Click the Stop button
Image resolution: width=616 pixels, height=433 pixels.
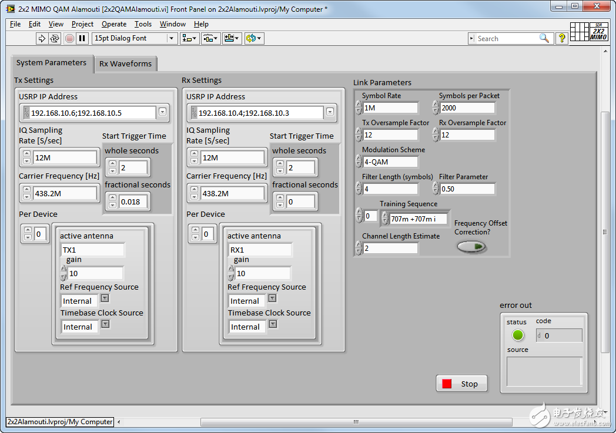pyautogui.click(x=462, y=384)
